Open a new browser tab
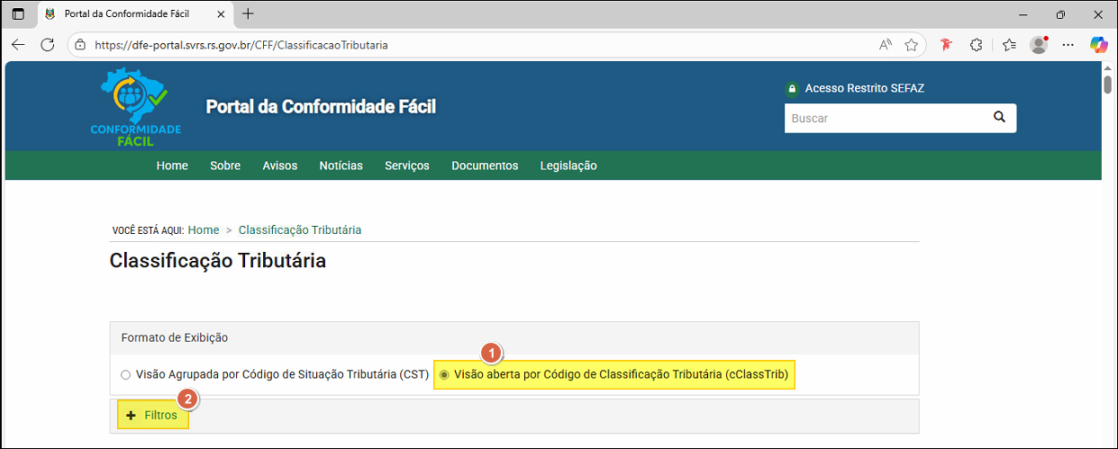The height and width of the screenshot is (449, 1118). click(249, 13)
